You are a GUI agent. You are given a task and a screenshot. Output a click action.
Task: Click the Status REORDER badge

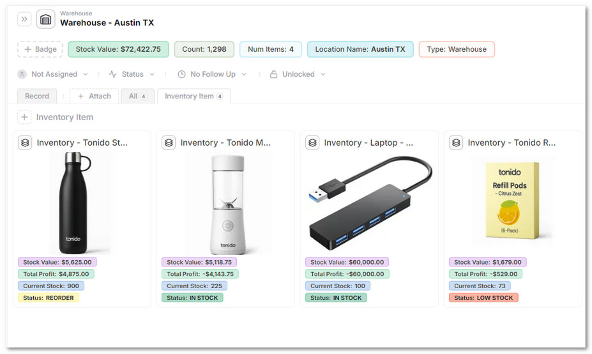[49, 298]
